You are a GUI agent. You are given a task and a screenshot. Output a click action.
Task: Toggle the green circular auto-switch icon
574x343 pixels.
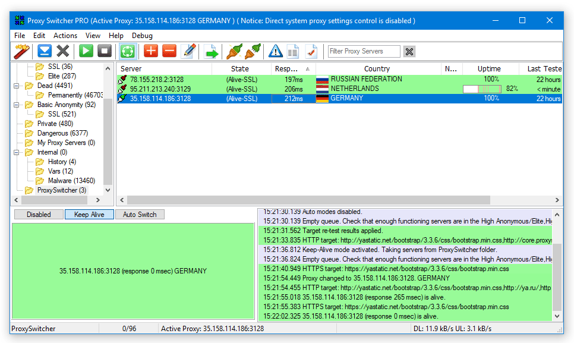(127, 51)
